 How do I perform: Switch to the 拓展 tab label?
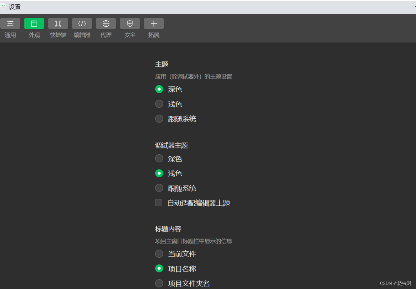click(x=154, y=35)
